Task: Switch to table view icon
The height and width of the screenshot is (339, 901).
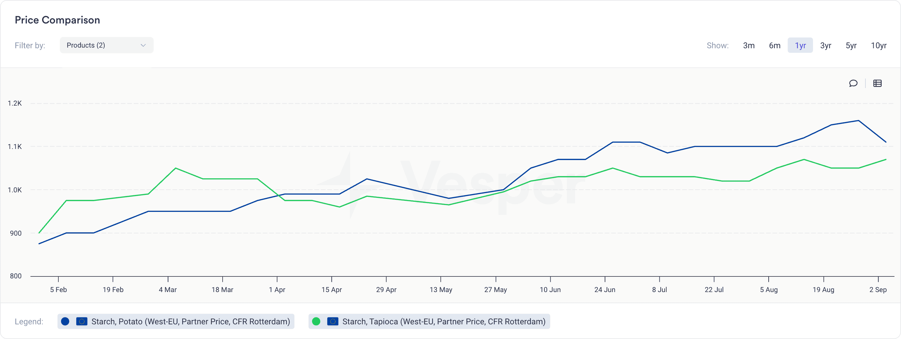Action: [x=877, y=83]
